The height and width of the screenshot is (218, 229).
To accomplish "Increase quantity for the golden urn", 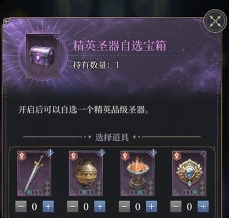I will click(100, 206).
